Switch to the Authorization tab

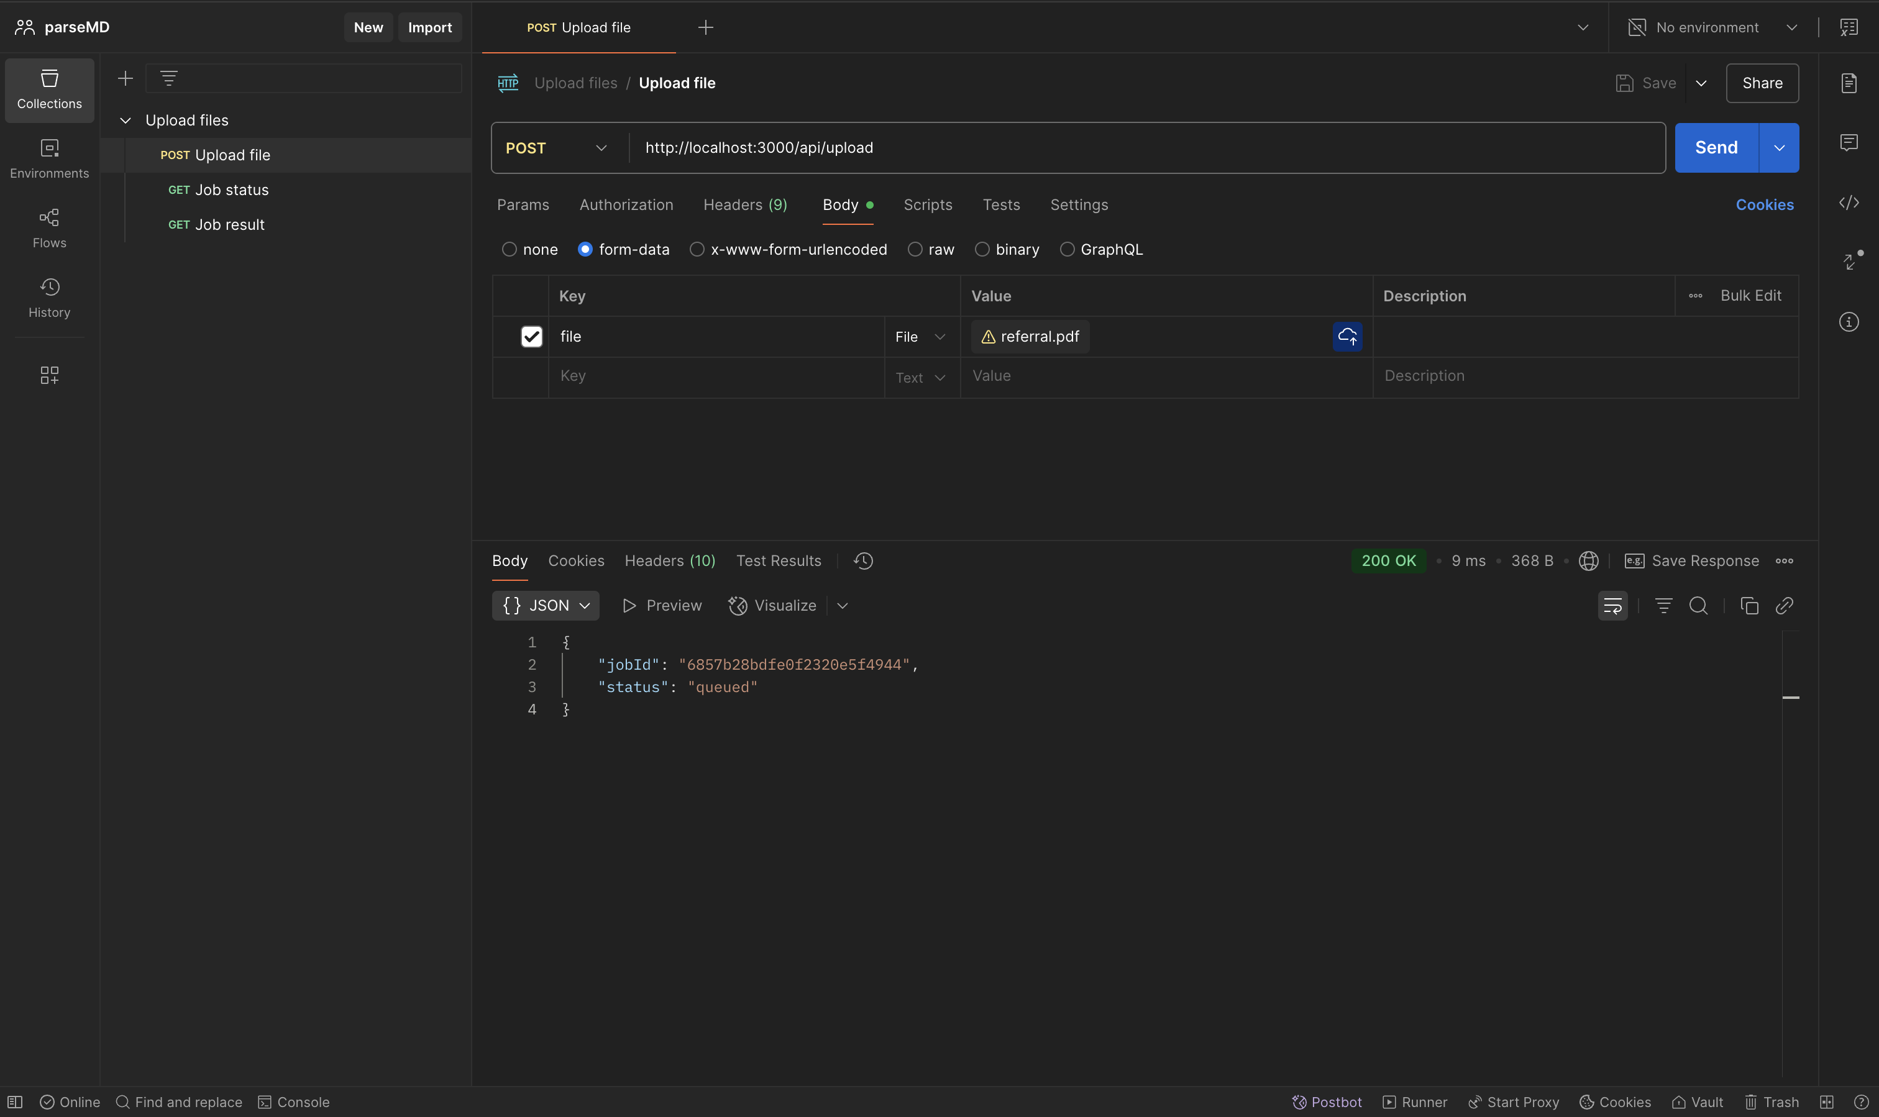click(626, 205)
